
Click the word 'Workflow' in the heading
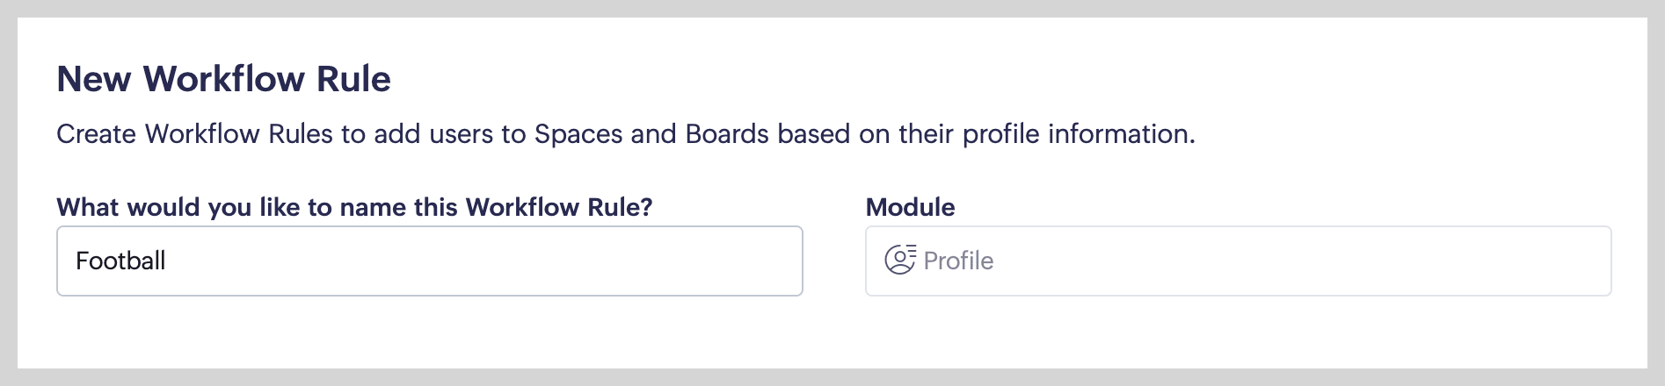[224, 79]
